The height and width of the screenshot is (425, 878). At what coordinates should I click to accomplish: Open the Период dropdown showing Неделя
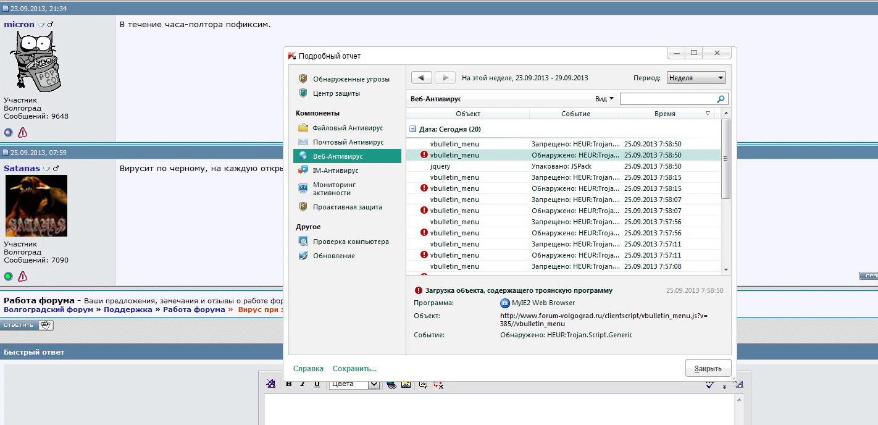(x=696, y=78)
